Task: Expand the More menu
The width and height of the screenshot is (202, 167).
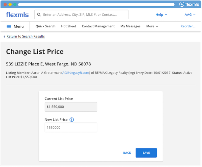Action: [152, 26]
